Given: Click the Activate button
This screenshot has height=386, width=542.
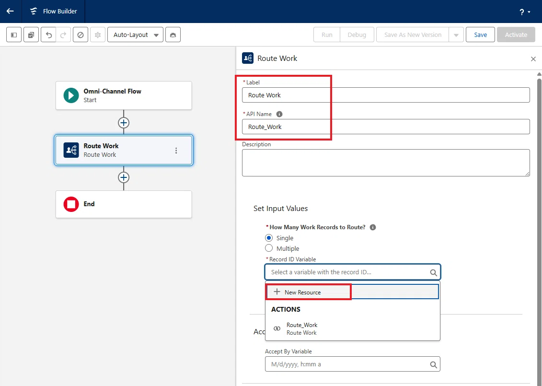Looking at the screenshot, I should point(516,35).
